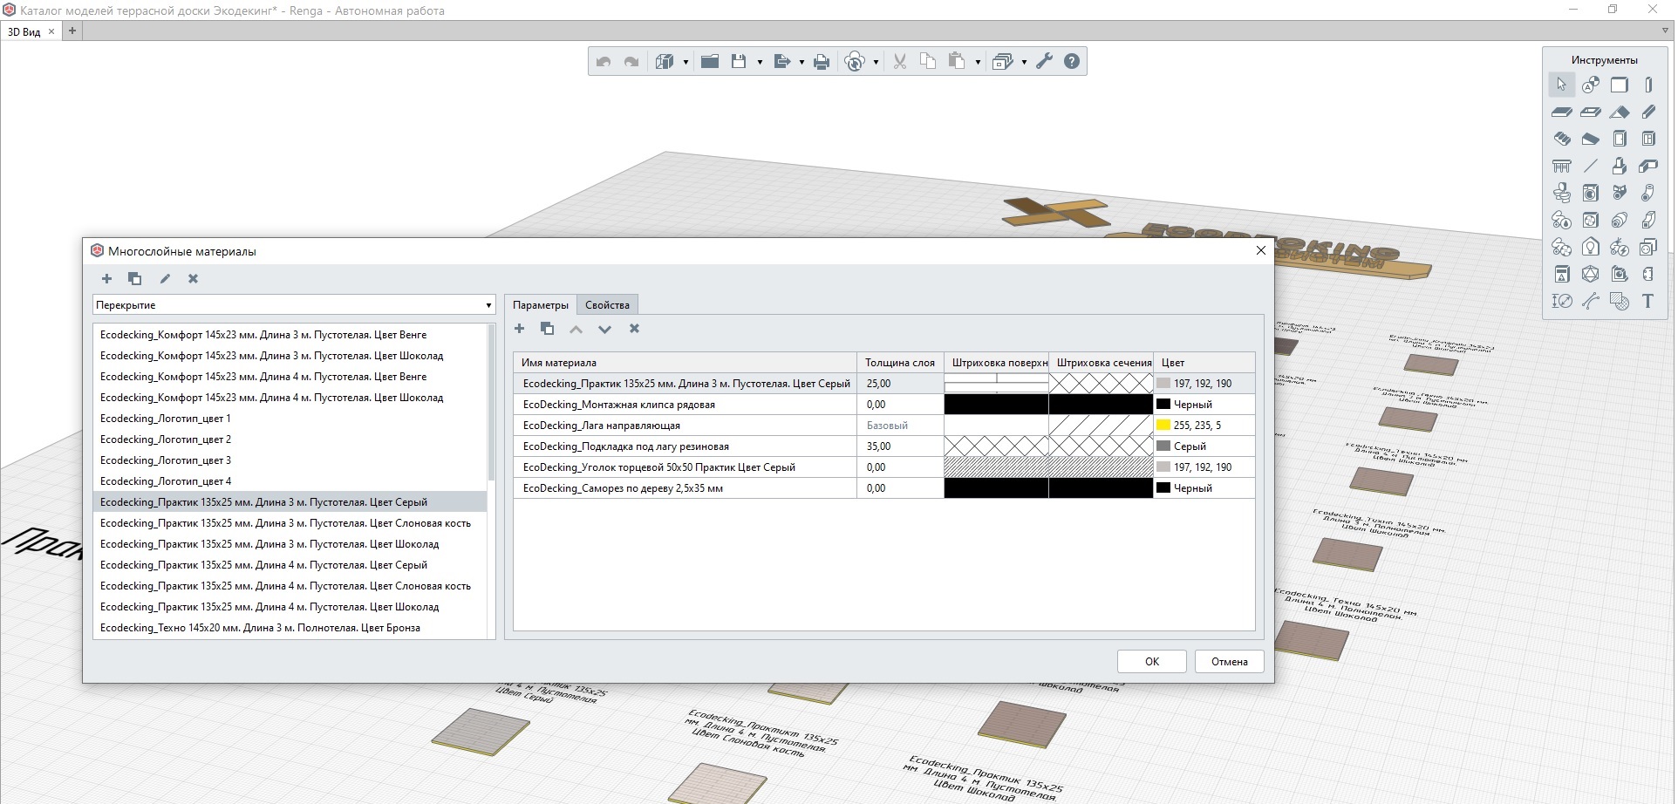Expand the 3D view cube dropdown arrow
Screen dimensions: 1678x804
(686, 62)
